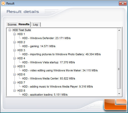
Task: Collapse the HDD 4 tree node
Action: coord(15,58)
